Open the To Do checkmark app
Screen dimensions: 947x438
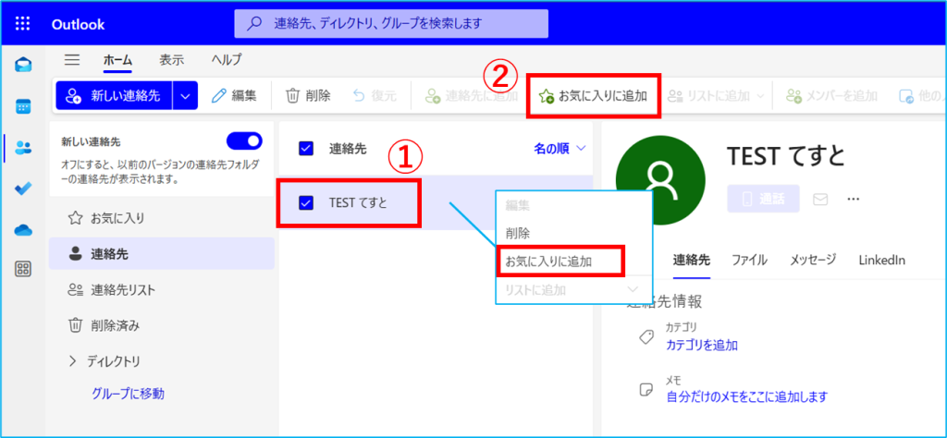[x=23, y=189]
